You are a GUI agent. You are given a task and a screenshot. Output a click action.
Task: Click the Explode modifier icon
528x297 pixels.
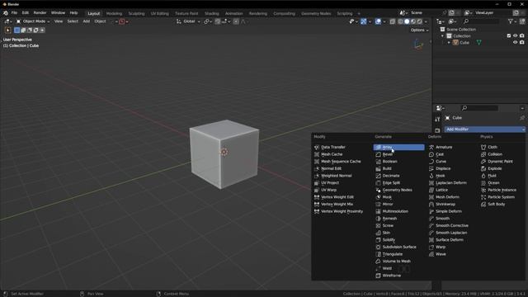tap(483, 168)
